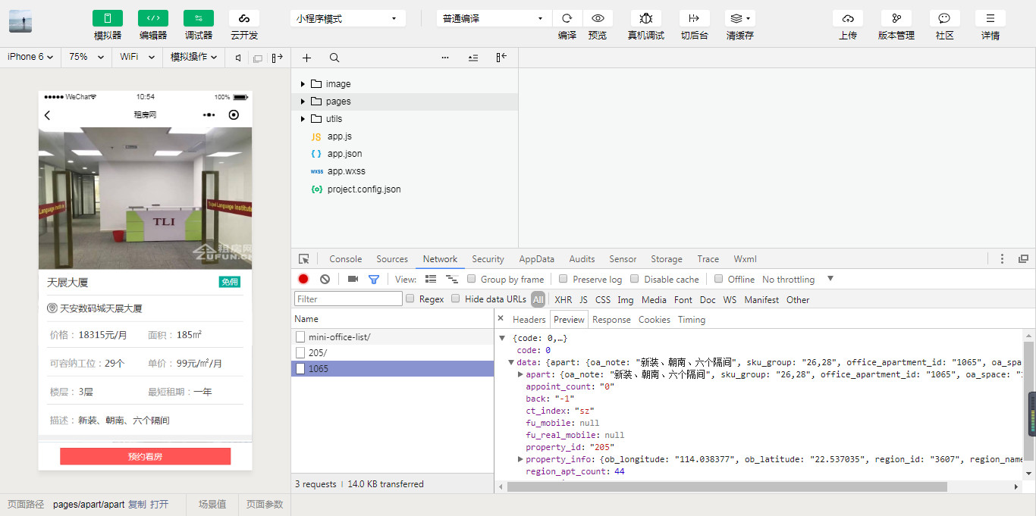Enable the Regex checkbox
The image size is (1036, 516).
410,299
